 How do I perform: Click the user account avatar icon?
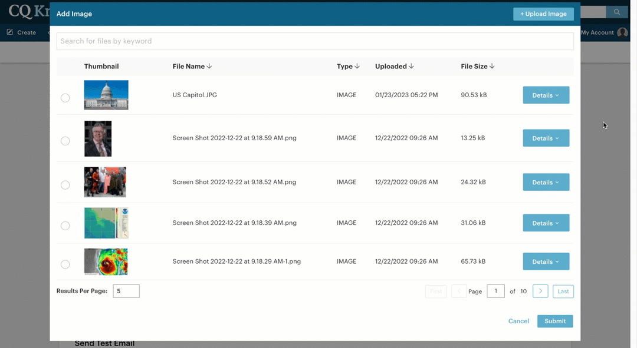(x=622, y=33)
